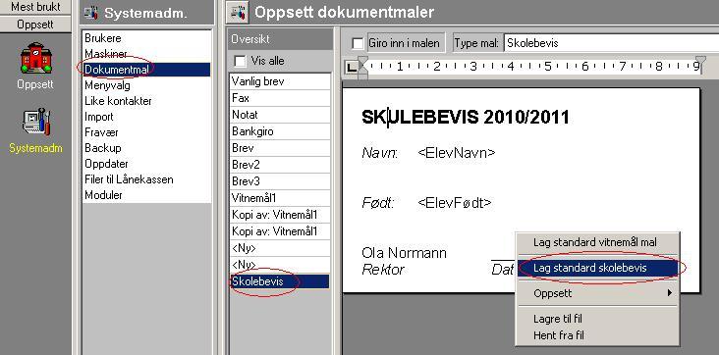Select Brukere in the Systemadm list
The image size is (719, 355).
point(146,38)
